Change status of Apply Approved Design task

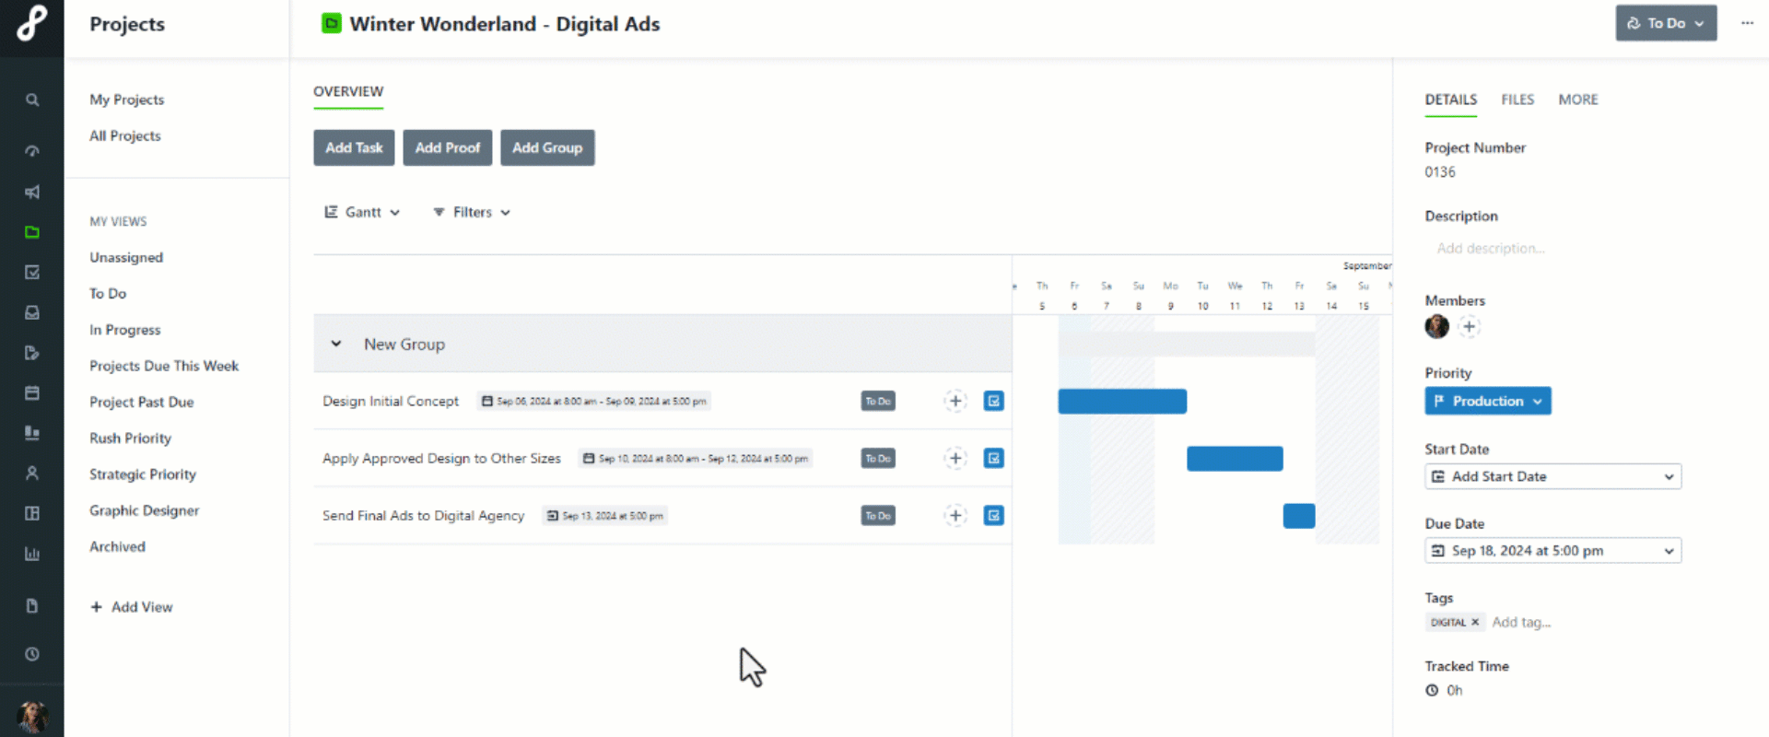click(x=878, y=458)
